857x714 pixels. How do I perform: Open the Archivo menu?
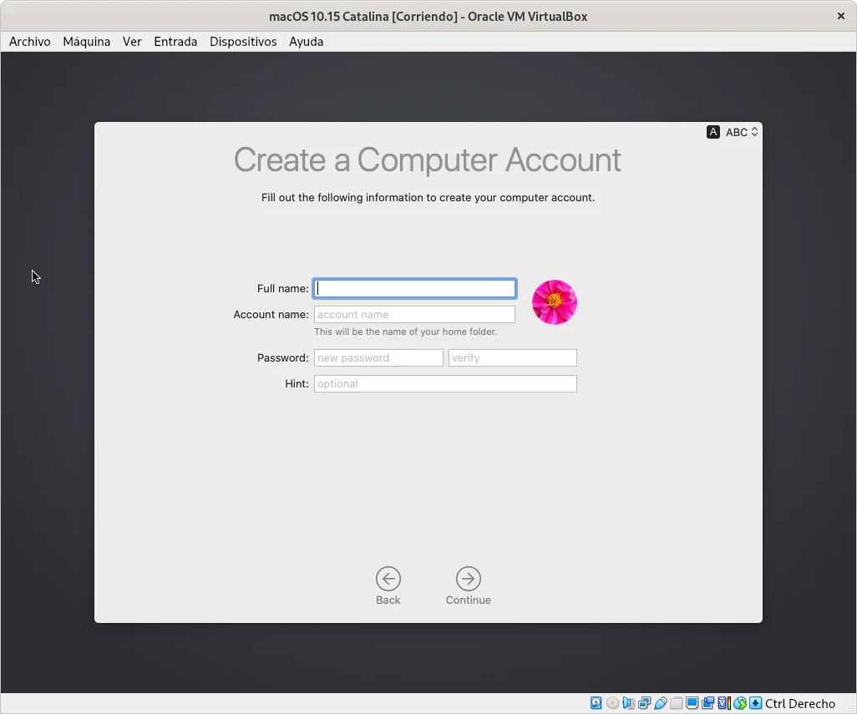(x=30, y=42)
